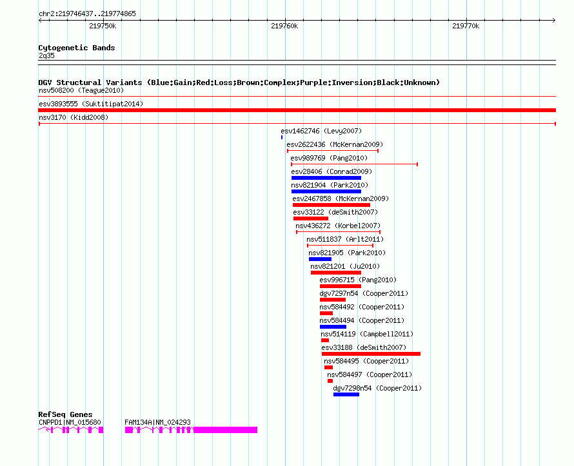Select the Cytogenetic Bands track title
Screen dimensions: 574x466
coord(77,48)
